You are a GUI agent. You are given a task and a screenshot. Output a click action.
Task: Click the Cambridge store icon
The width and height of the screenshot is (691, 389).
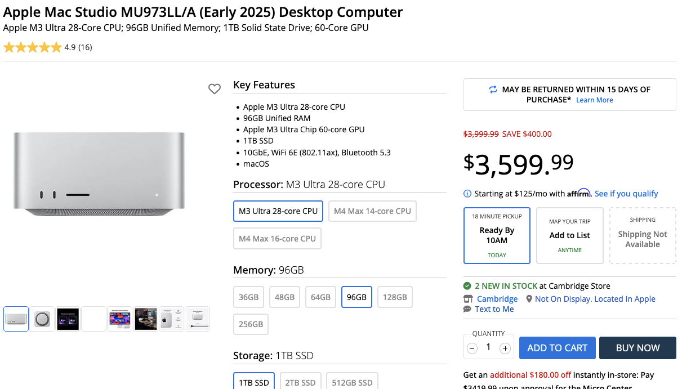[x=468, y=299]
